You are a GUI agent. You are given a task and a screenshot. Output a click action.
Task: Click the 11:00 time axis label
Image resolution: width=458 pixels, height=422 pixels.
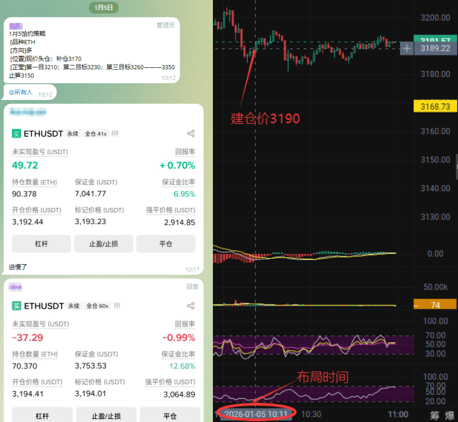[398, 414]
